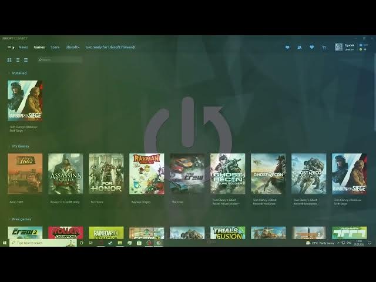Open the user profile avatar
The image size is (376, 282).
click(338, 47)
